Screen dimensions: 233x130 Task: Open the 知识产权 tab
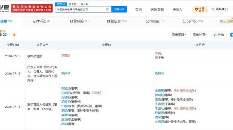click(193, 21)
